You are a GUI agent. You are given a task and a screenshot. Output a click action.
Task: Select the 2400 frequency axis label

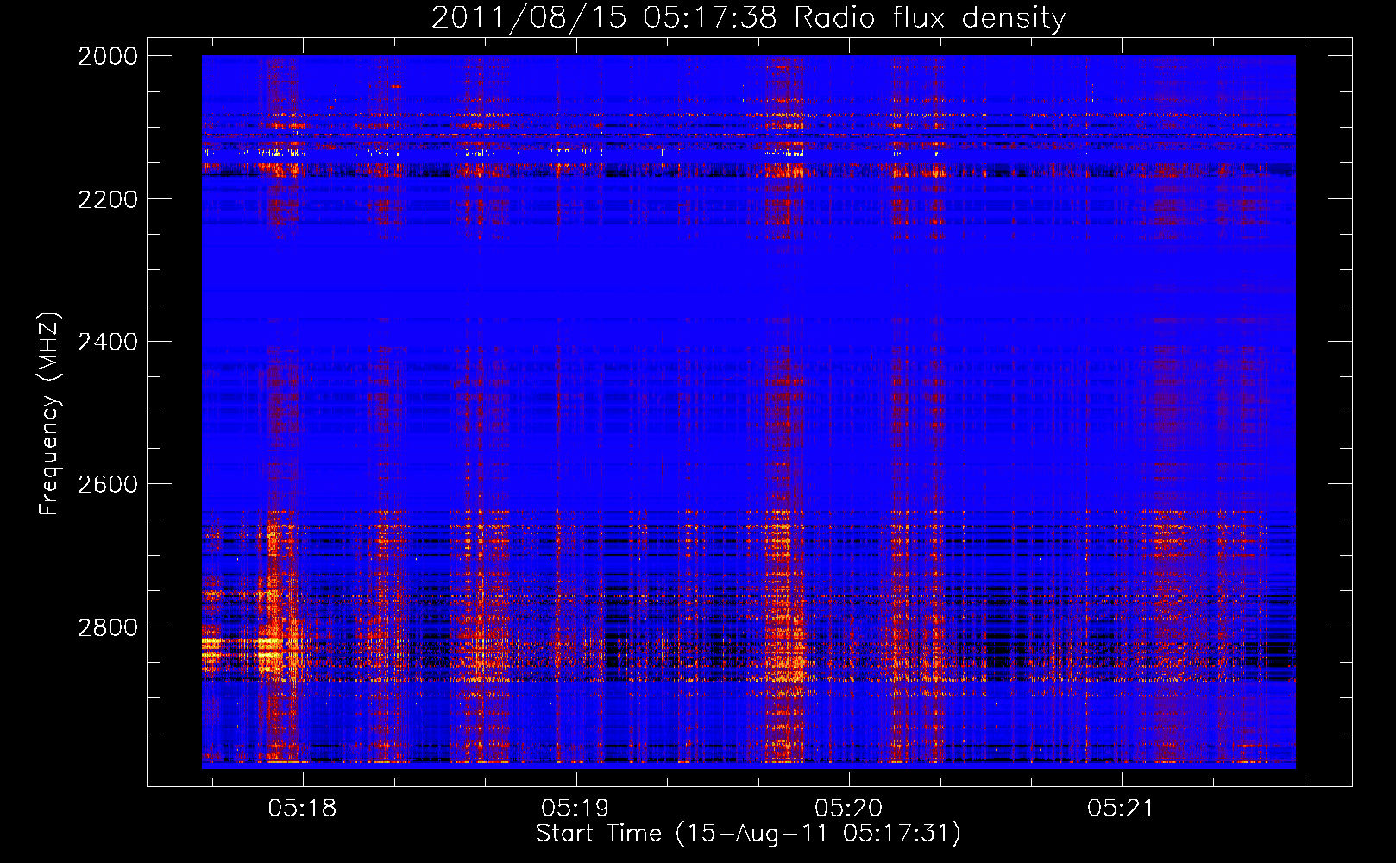pyautogui.click(x=108, y=342)
